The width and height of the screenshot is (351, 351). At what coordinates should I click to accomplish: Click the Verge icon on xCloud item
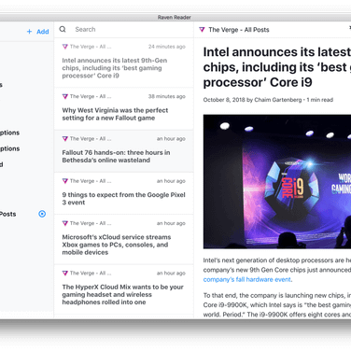[x=65, y=223]
